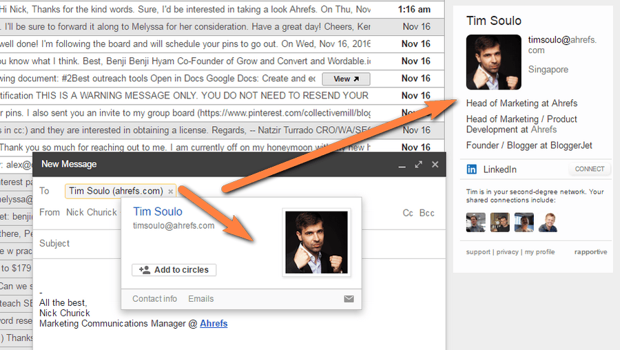620x350 pixels.
Task: Open email about scheduling your pins
Action: pyautogui.click(x=221, y=44)
